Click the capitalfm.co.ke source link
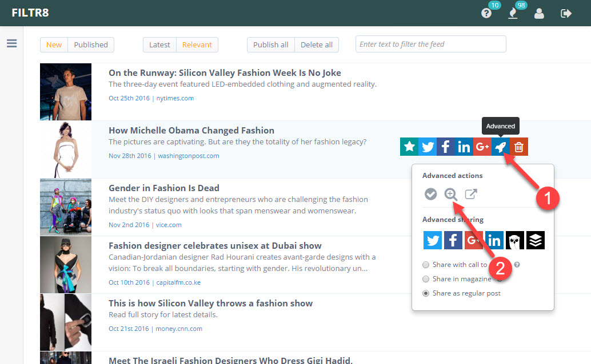Screen dimensions: 591x364 pos(178,282)
